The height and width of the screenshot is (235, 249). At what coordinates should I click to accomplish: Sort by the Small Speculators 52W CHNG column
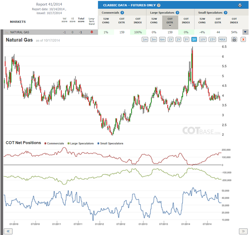pyautogui.click(x=202, y=21)
